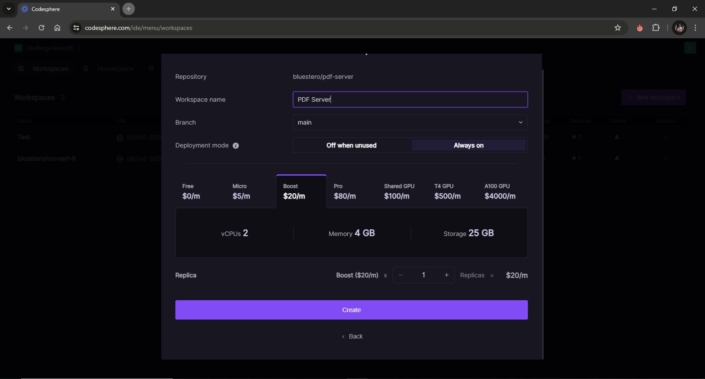Screen dimensions: 705x379
Task: Click the dialog vertical scrollbar
Action: point(542,213)
